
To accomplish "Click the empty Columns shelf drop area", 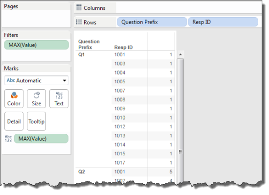I will click(189, 8).
